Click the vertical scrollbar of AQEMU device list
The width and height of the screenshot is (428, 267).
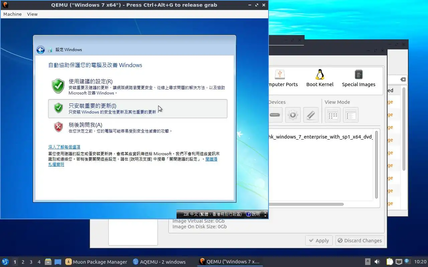coord(377,165)
